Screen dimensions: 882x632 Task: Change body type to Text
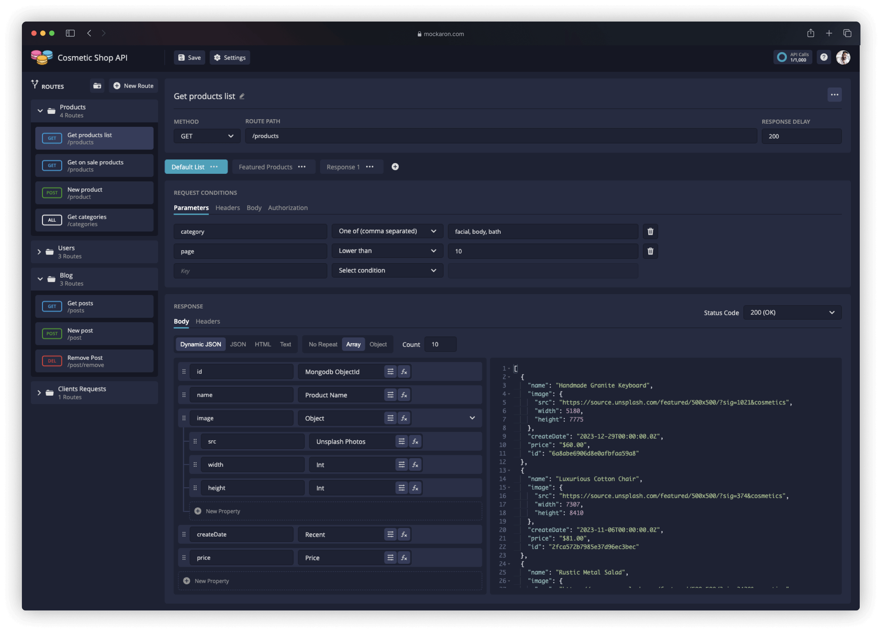[x=285, y=344]
